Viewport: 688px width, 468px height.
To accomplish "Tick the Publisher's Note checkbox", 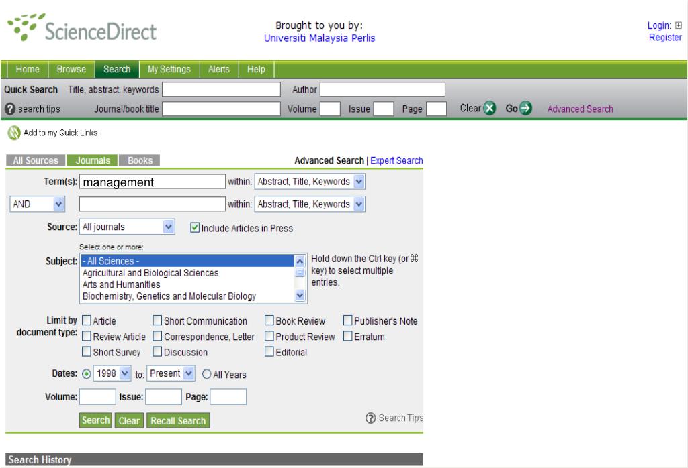I will point(347,320).
